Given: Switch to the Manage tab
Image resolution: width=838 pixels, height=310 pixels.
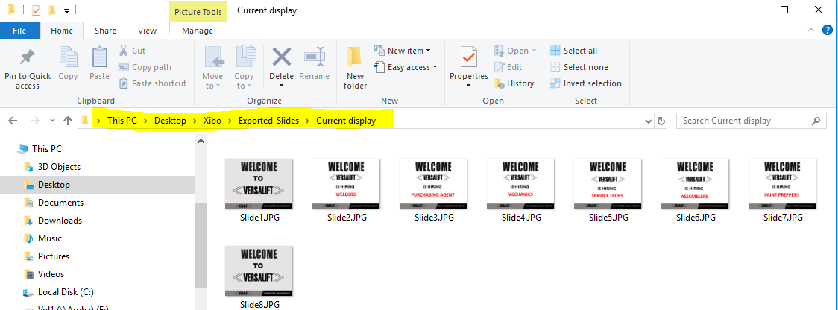Looking at the screenshot, I should click(x=198, y=31).
